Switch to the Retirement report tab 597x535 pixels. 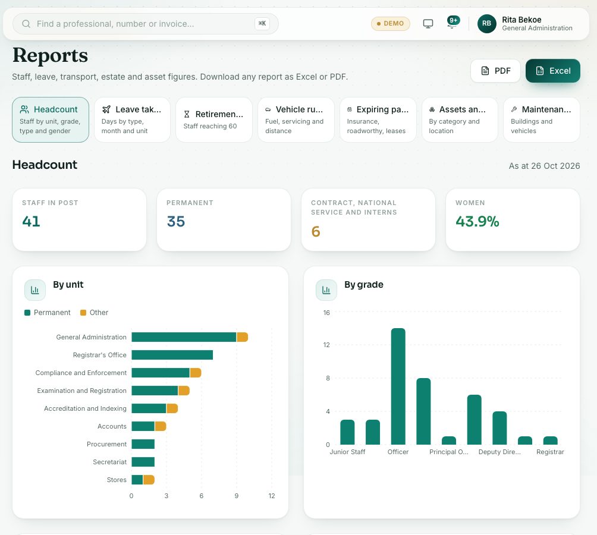point(214,120)
